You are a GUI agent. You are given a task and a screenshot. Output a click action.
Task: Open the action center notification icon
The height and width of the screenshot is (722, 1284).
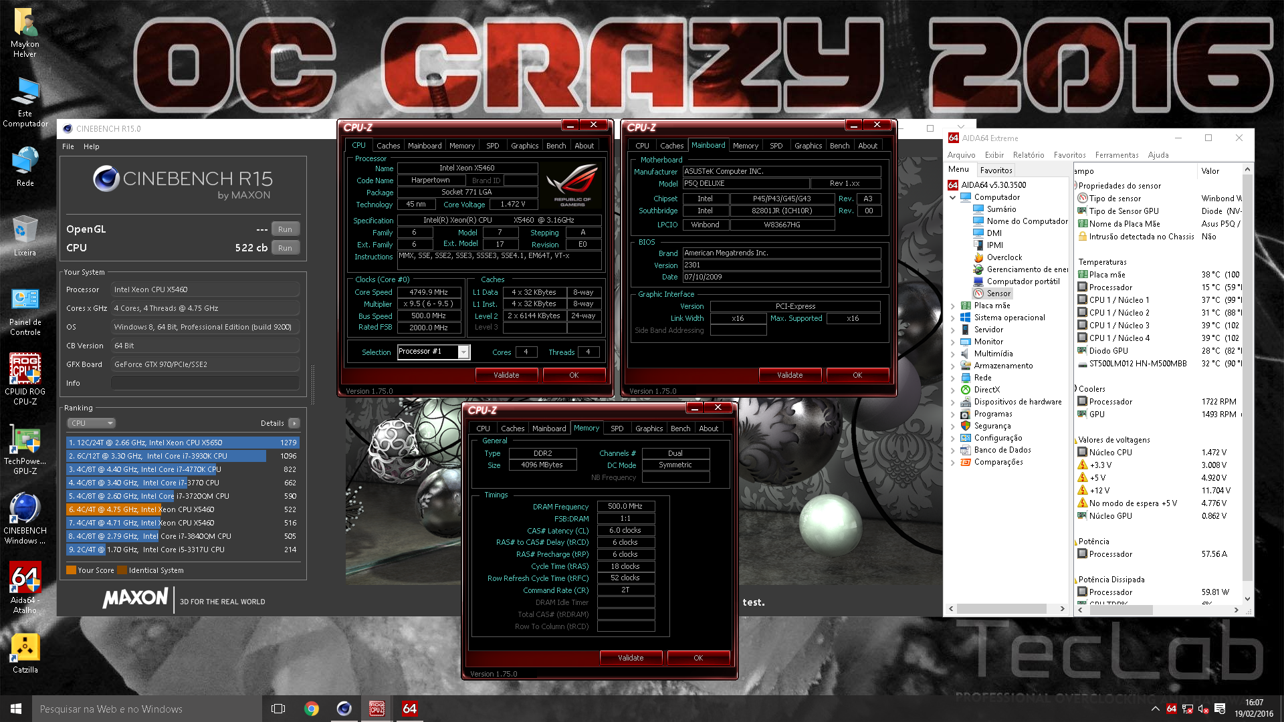tap(1220, 709)
